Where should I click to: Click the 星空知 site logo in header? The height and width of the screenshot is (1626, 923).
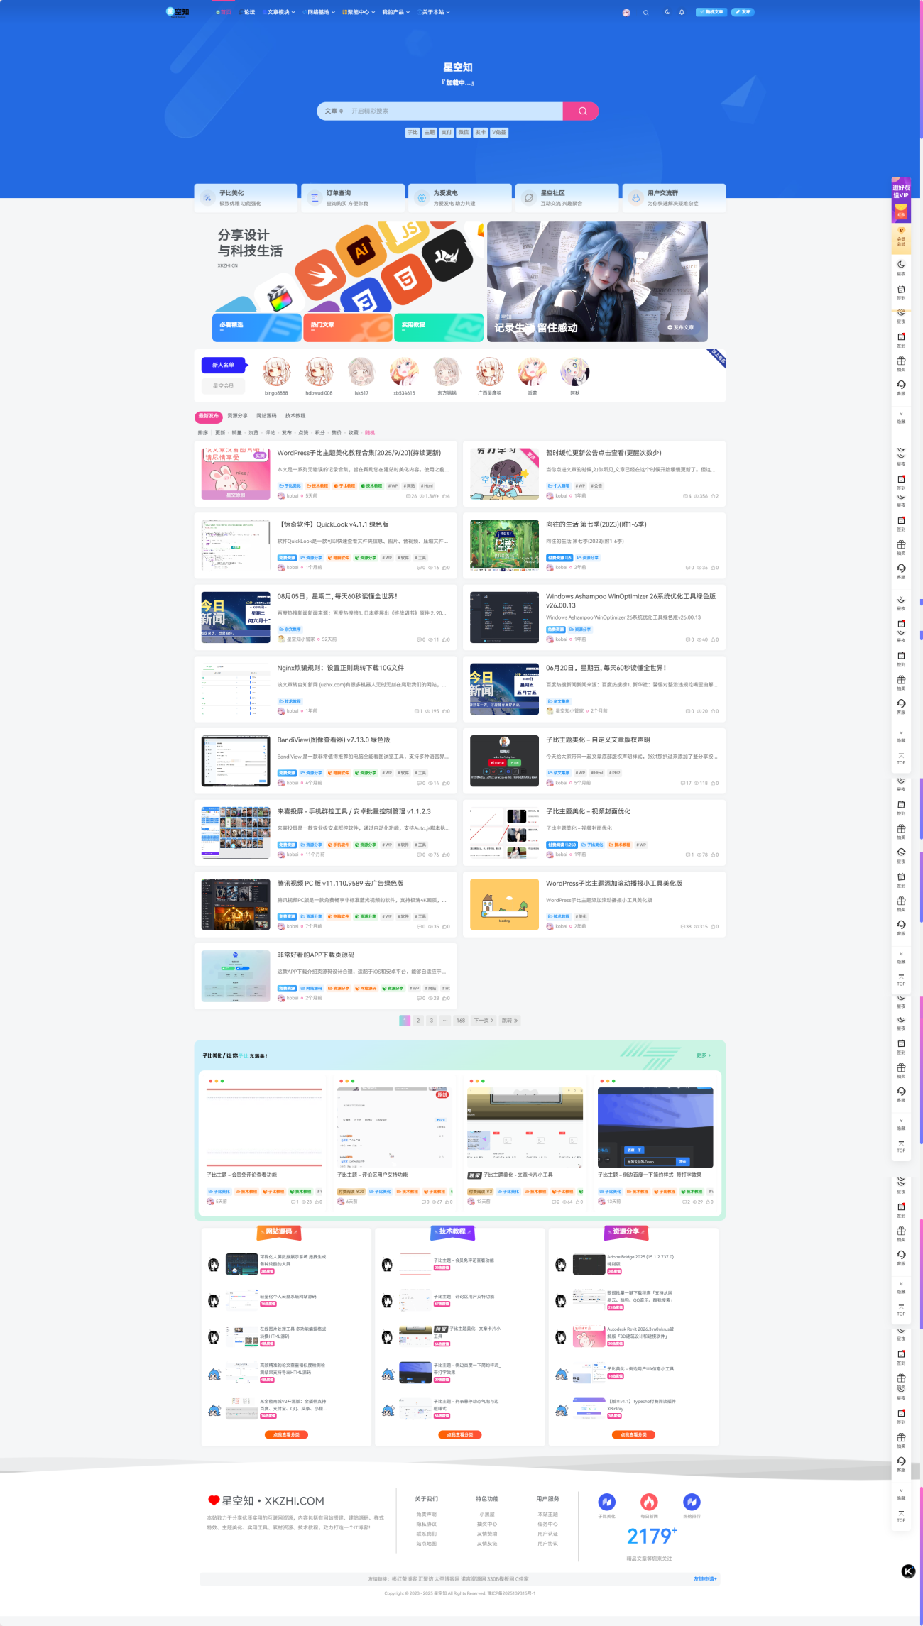pos(177,11)
